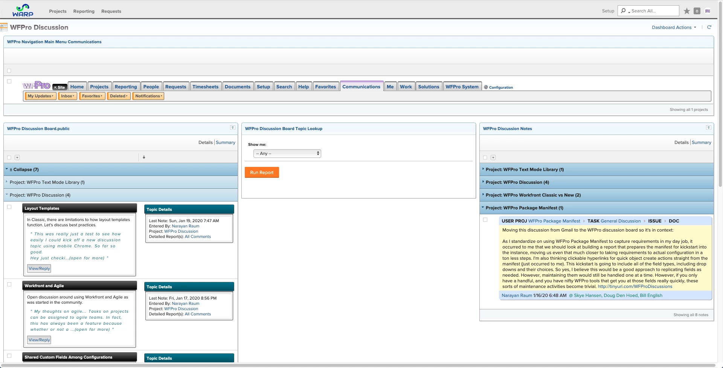Click Setup link in the header
Viewport: 723px width, 368px height.
point(608,11)
